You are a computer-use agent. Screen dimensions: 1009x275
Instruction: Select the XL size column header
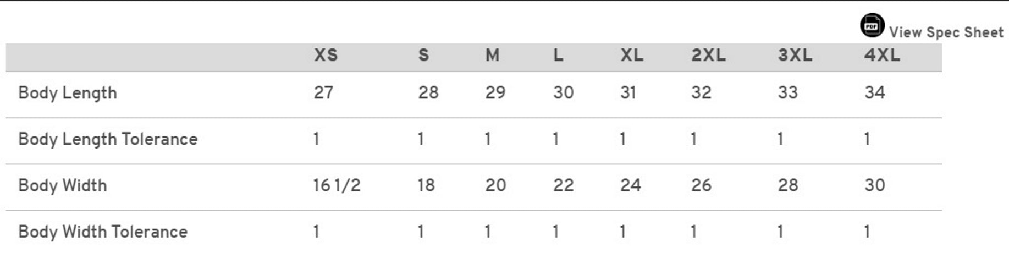click(632, 55)
